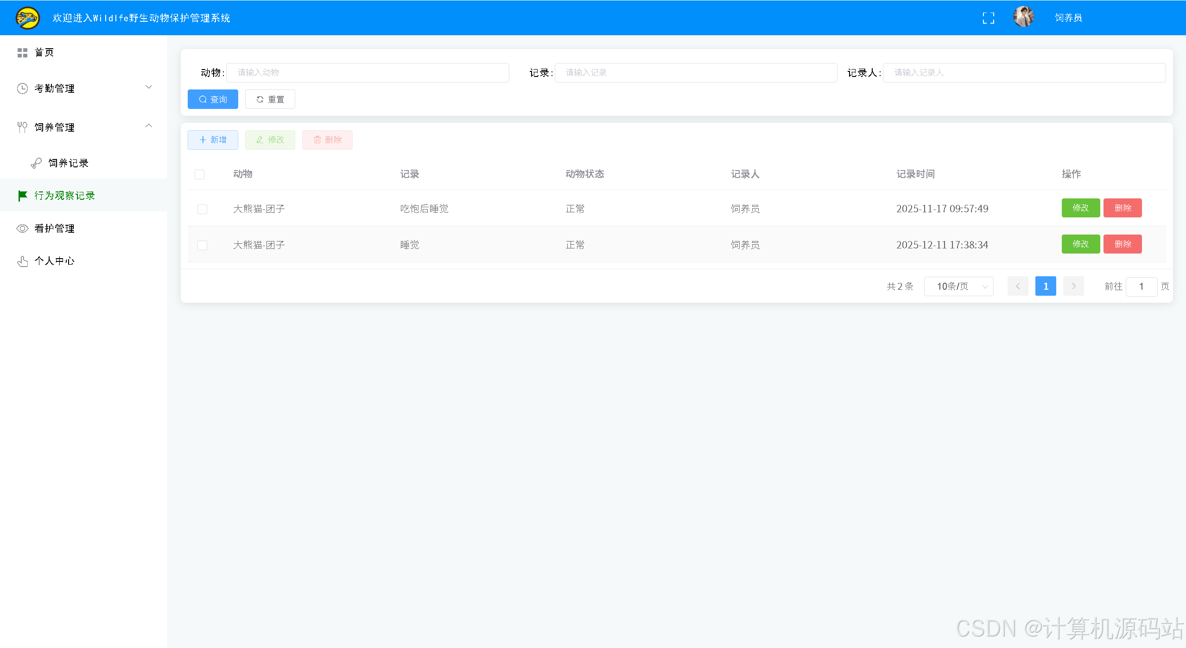The height and width of the screenshot is (648, 1186).
Task: Click 修改 for the 吃饱后睡觉 row
Action: click(1081, 208)
